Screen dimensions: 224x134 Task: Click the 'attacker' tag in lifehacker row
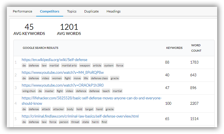point(58,109)
